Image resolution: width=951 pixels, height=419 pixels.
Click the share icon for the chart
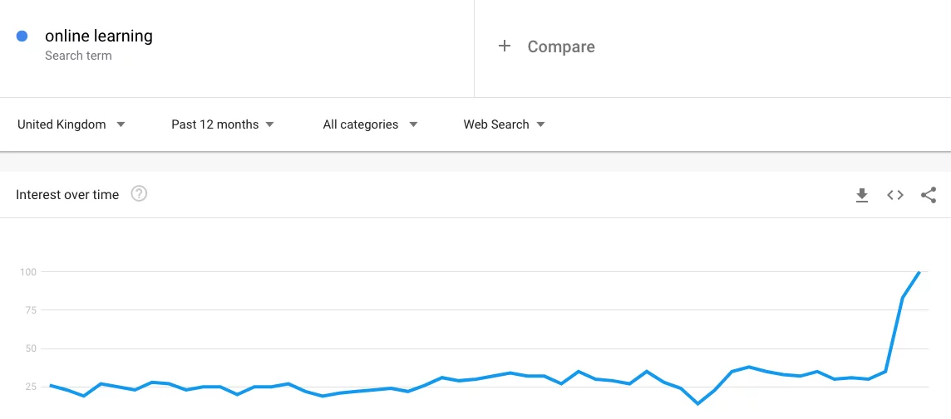(929, 195)
